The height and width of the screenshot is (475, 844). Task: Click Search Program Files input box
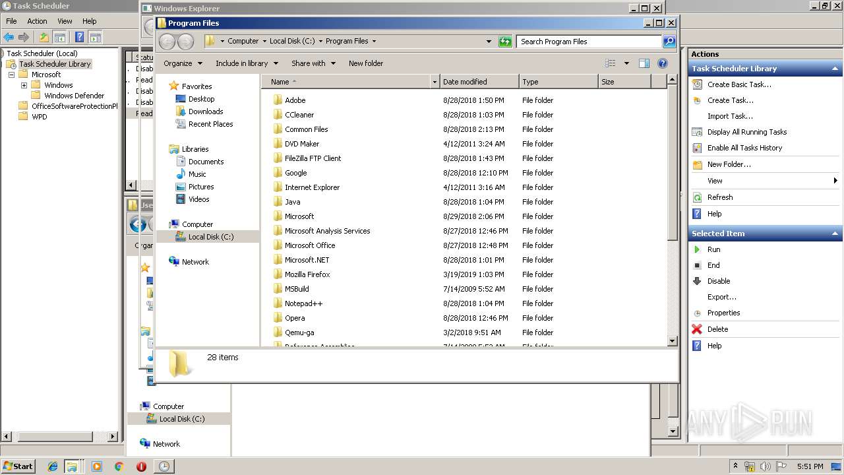[589, 41]
